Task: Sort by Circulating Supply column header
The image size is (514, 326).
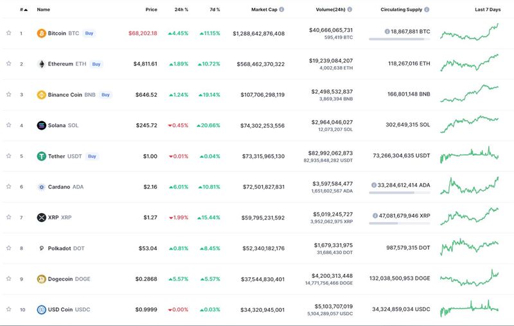Action: click(x=401, y=10)
